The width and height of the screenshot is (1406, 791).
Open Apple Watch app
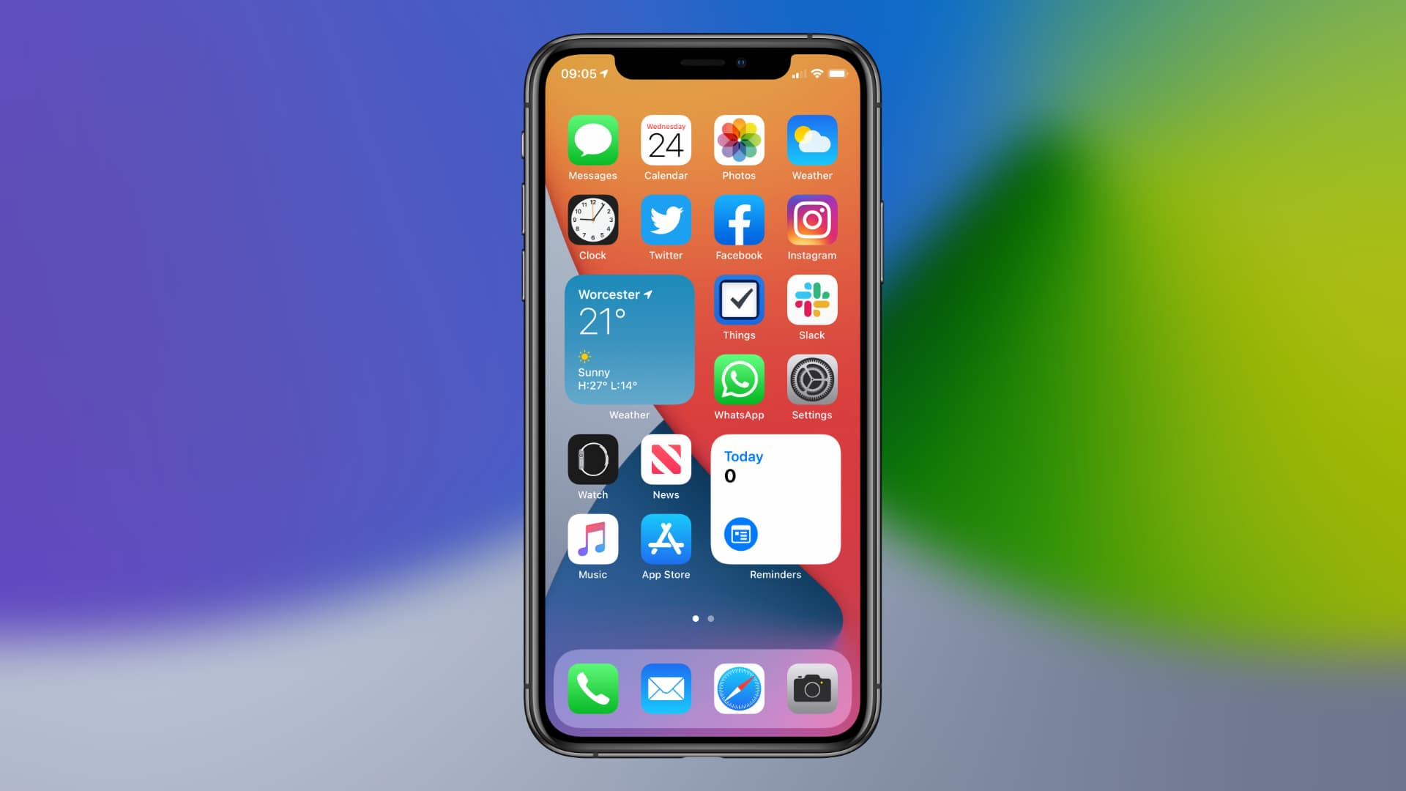point(593,458)
